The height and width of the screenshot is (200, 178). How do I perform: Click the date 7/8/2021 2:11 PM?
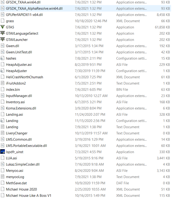[88, 58]
